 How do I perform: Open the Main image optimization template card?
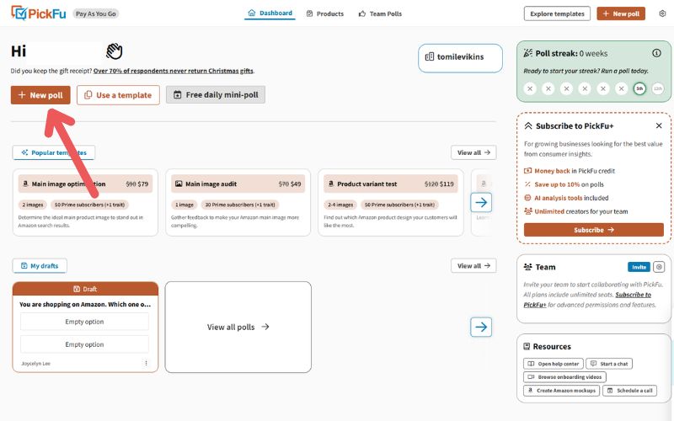[85, 202]
